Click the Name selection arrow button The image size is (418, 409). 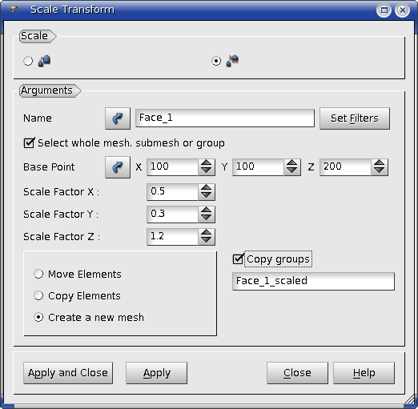[x=118, y=118]
